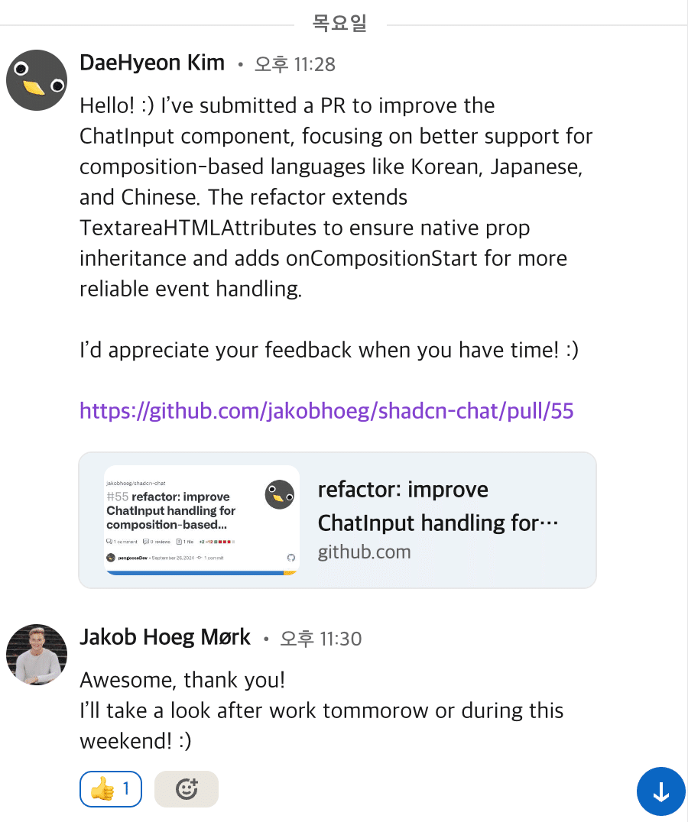The height and width of the screenshot is (822, 688).
Task: Toggle the thumbs up reaction
Action: 111,789
